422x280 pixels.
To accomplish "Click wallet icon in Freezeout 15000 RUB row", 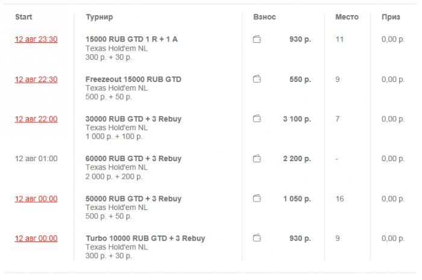I will [257, 79].
